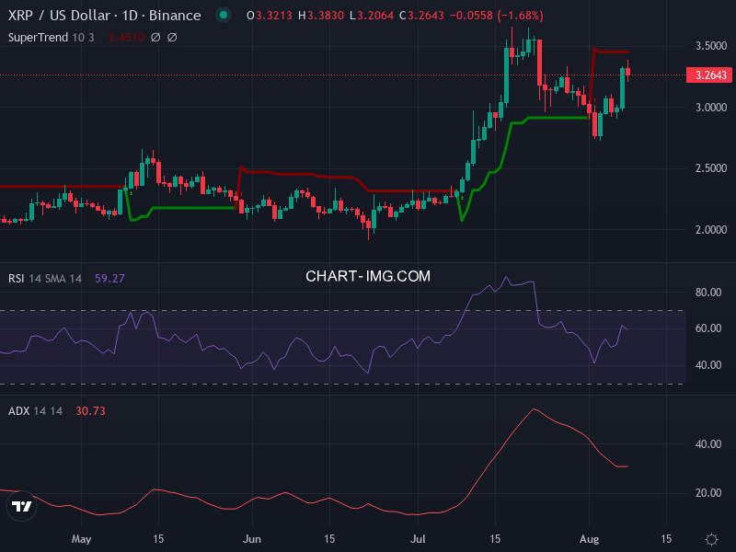The image size is (736, 552).
Task: Click first null symbol after SuperTrend value
Action: 155,37
